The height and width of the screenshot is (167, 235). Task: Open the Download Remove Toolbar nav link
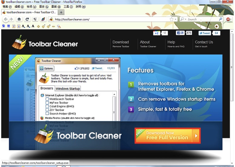[x=121, y=44]
